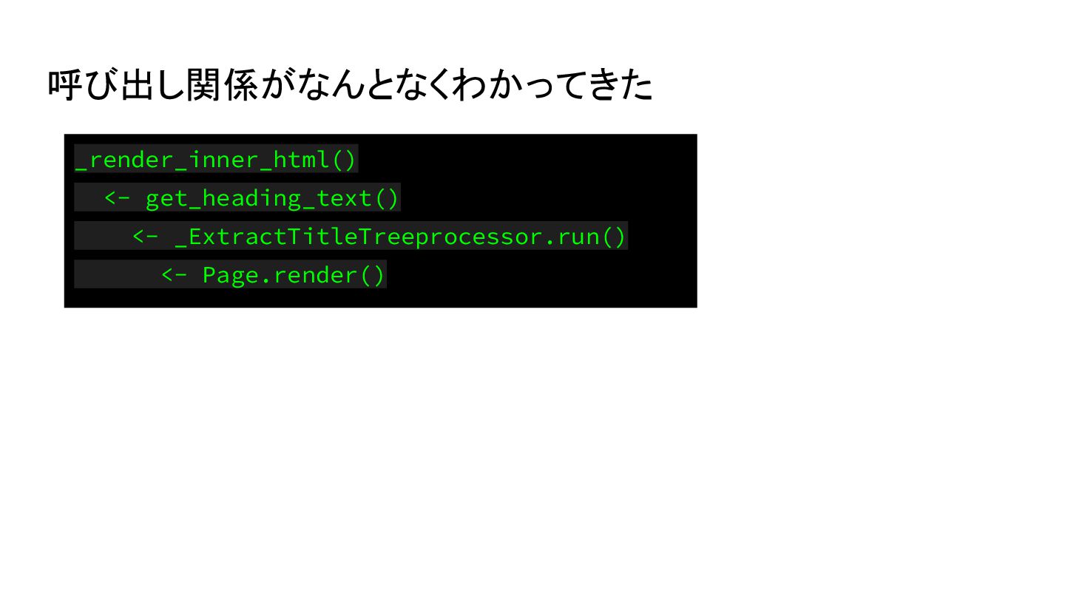The height and width of the screenshot is (599, 1065).
Task: Click the word heading in the second code line
Action: (251, 198)
